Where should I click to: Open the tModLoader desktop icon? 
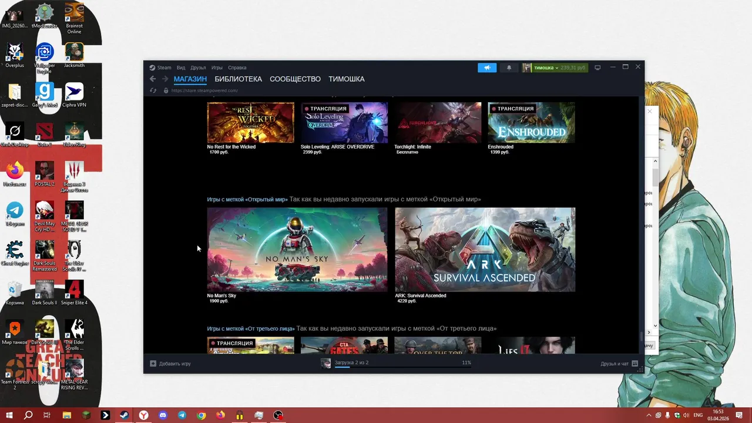click(45, 16)
